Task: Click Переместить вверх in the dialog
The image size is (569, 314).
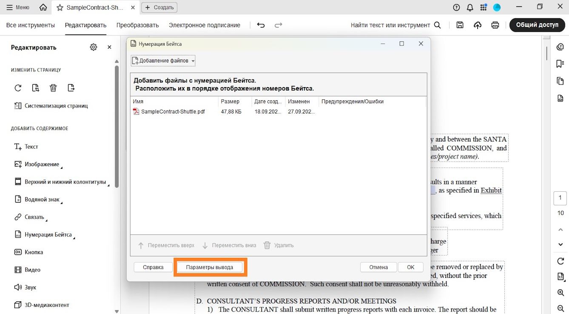Action: click(x=166, y=245)
